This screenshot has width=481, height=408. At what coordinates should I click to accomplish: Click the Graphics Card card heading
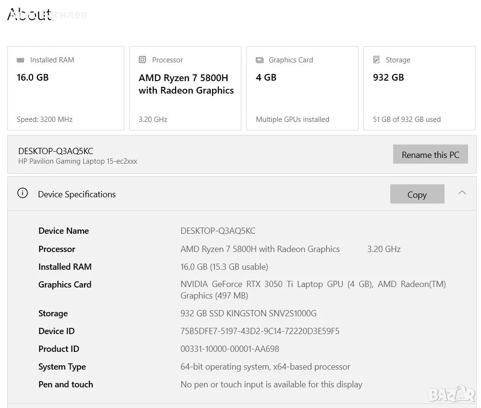tap(291, 60)
